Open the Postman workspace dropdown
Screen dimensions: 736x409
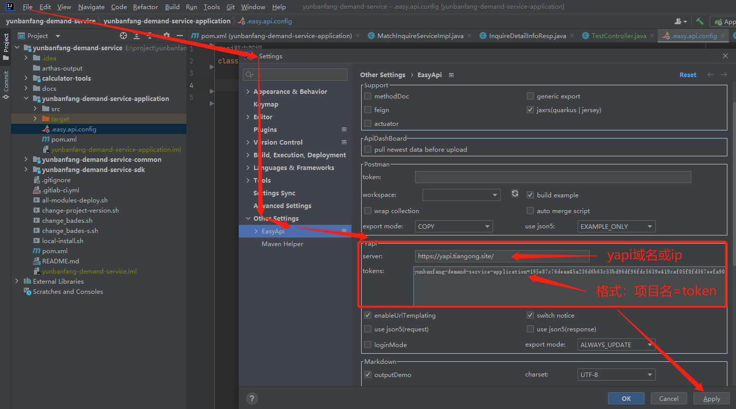coord(462,195)
